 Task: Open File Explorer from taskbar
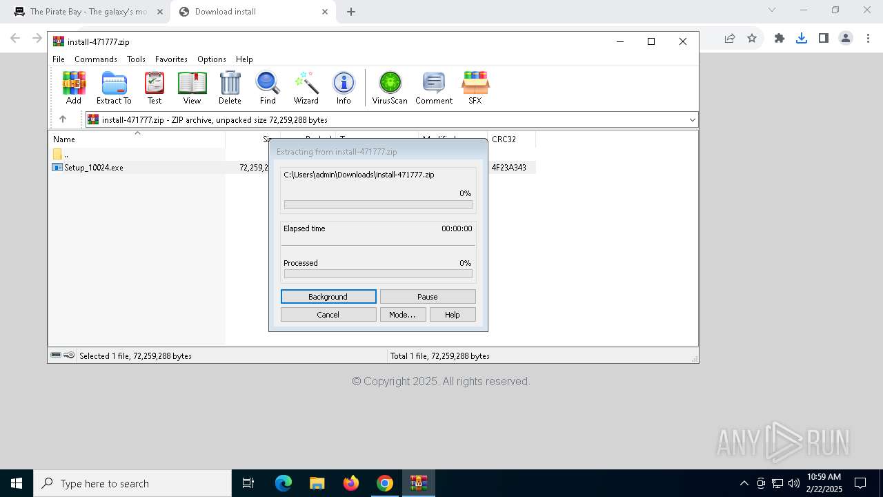click(317, 483)
